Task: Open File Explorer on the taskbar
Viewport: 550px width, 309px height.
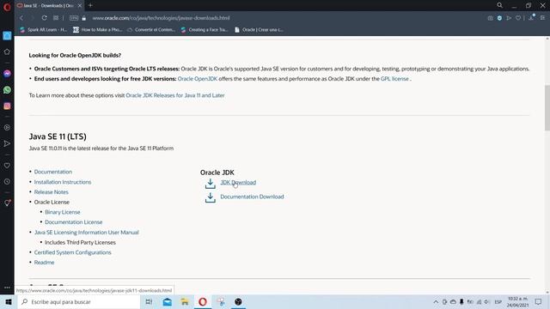Action: [x=185, y=301]
